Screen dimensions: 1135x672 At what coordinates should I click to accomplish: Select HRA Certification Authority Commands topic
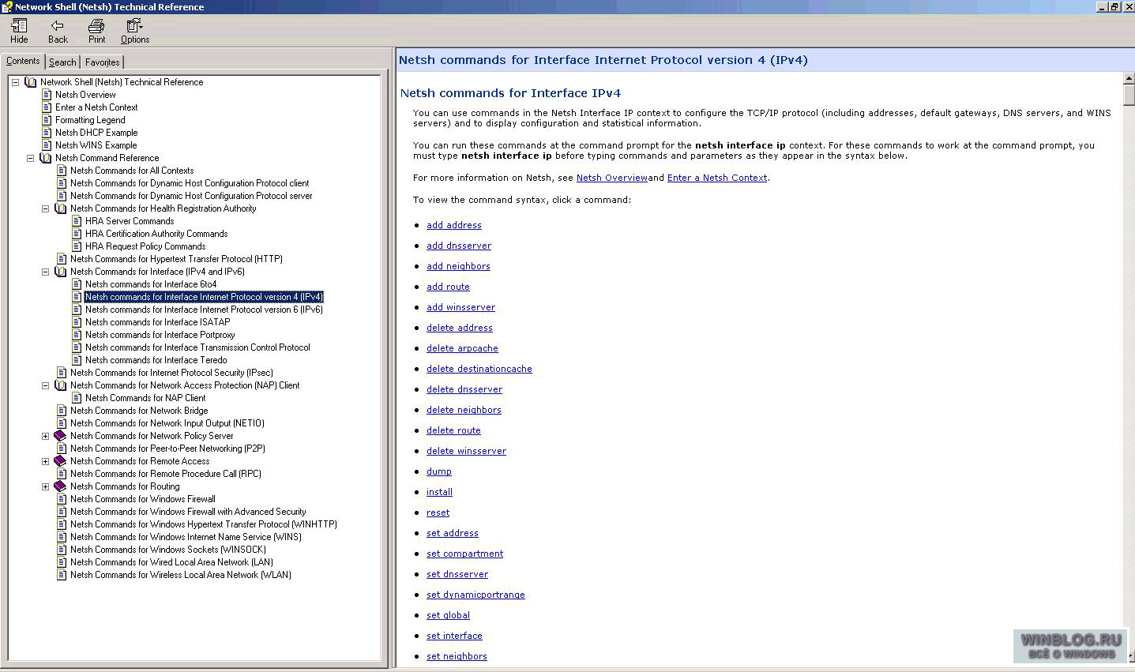(x=156, y=234)
